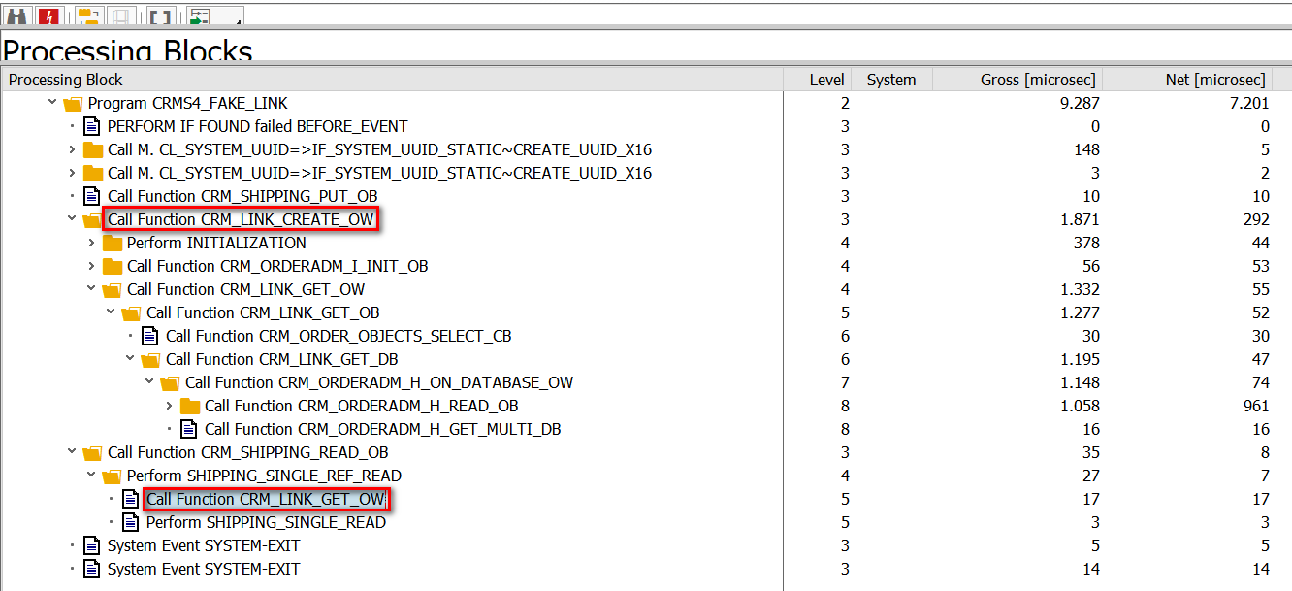Collapse the CRM_SHIPPING_READ_OB node
This screenshot has width=1292, height=591.
[72, 452]
